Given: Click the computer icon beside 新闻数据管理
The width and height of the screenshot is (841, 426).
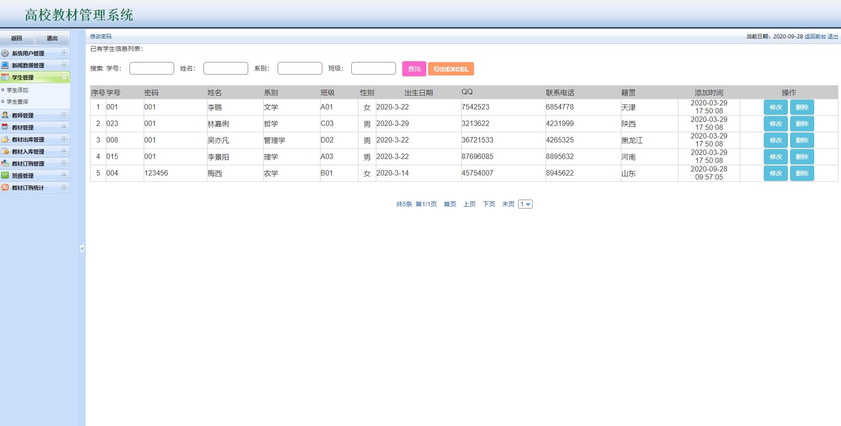Looking at the screenshot, I should tap(5, 65).
